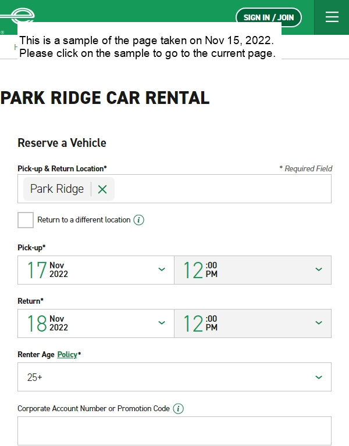Open Renter Age 25+ dropdown
Image resolution: width=349 pixels, height=446 pixels.
tap(174, 377)
